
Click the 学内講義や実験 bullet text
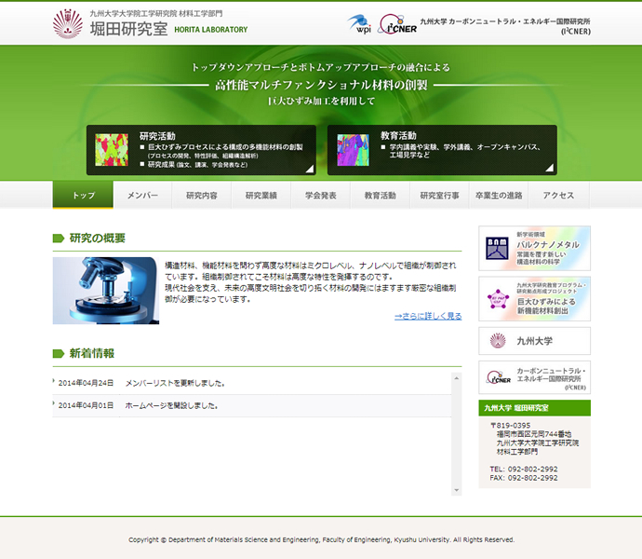point(464,151)
